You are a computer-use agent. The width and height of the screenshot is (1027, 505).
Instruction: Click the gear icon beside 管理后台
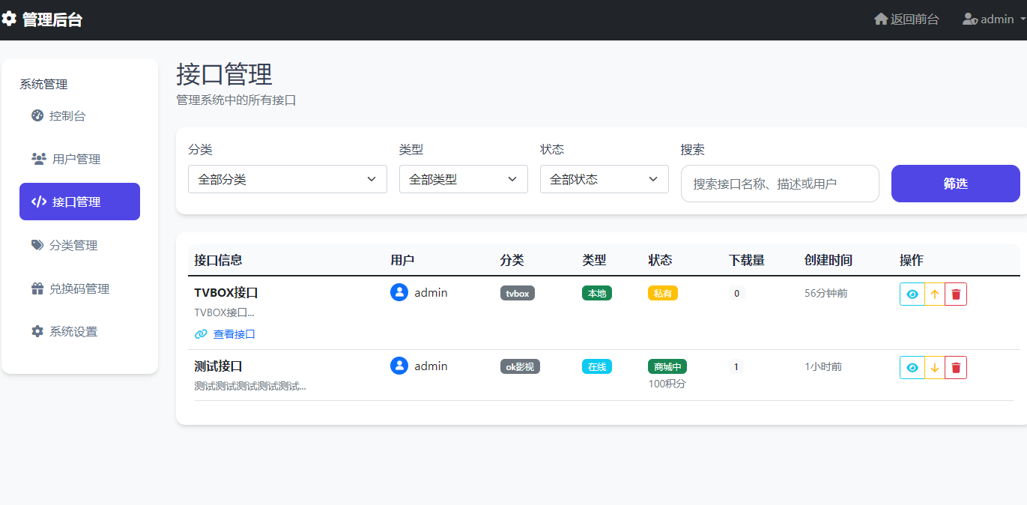[10, 19]
